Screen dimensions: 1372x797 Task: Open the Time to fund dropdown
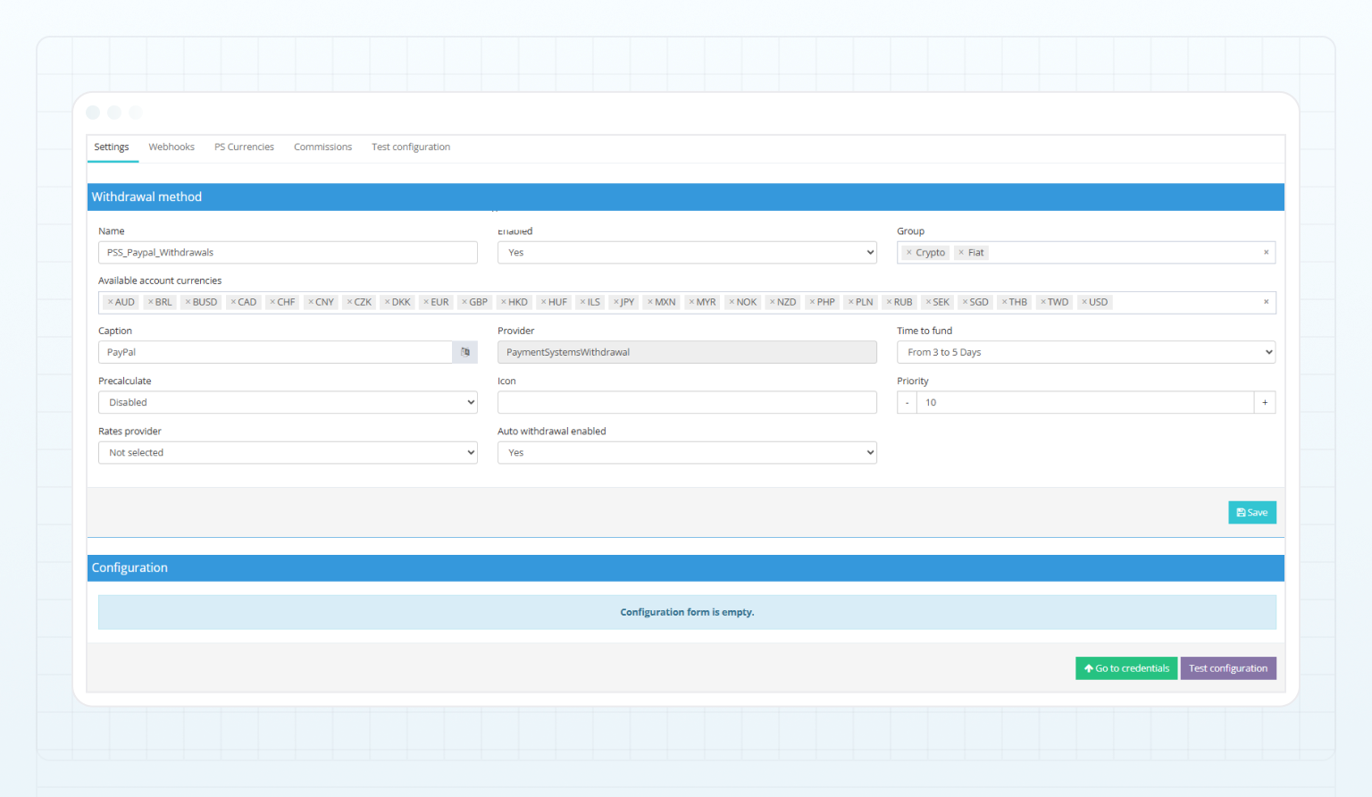click(1086, 352)
